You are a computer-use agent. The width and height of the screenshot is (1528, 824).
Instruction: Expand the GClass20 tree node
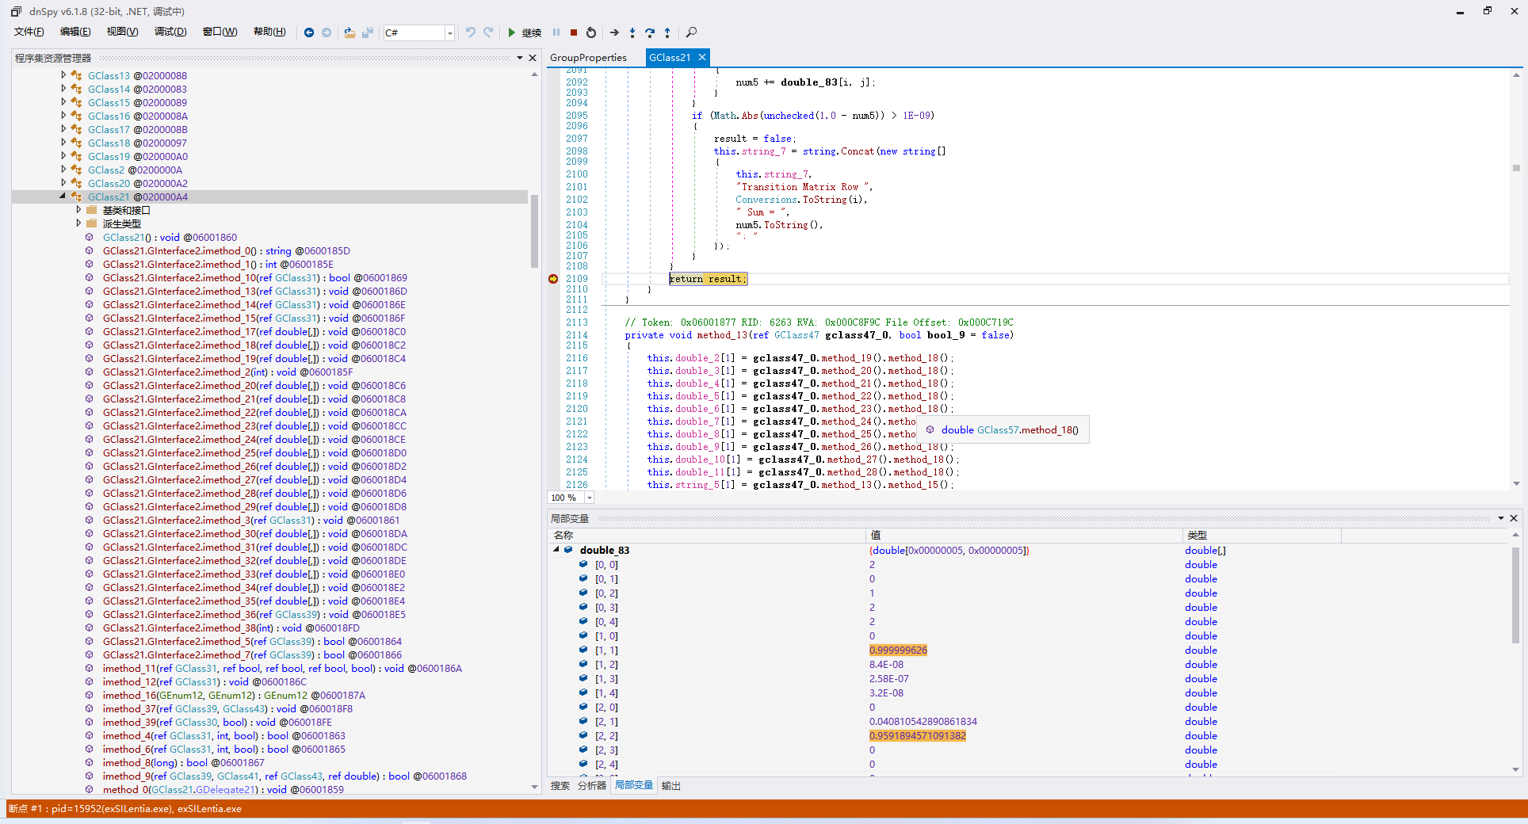[x=63, y=183]
